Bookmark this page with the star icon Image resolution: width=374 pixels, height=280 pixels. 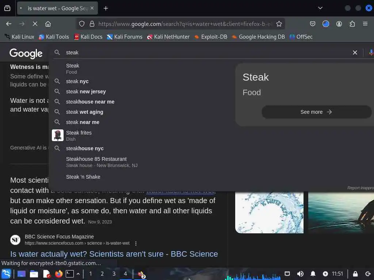(x=279, y=24)
